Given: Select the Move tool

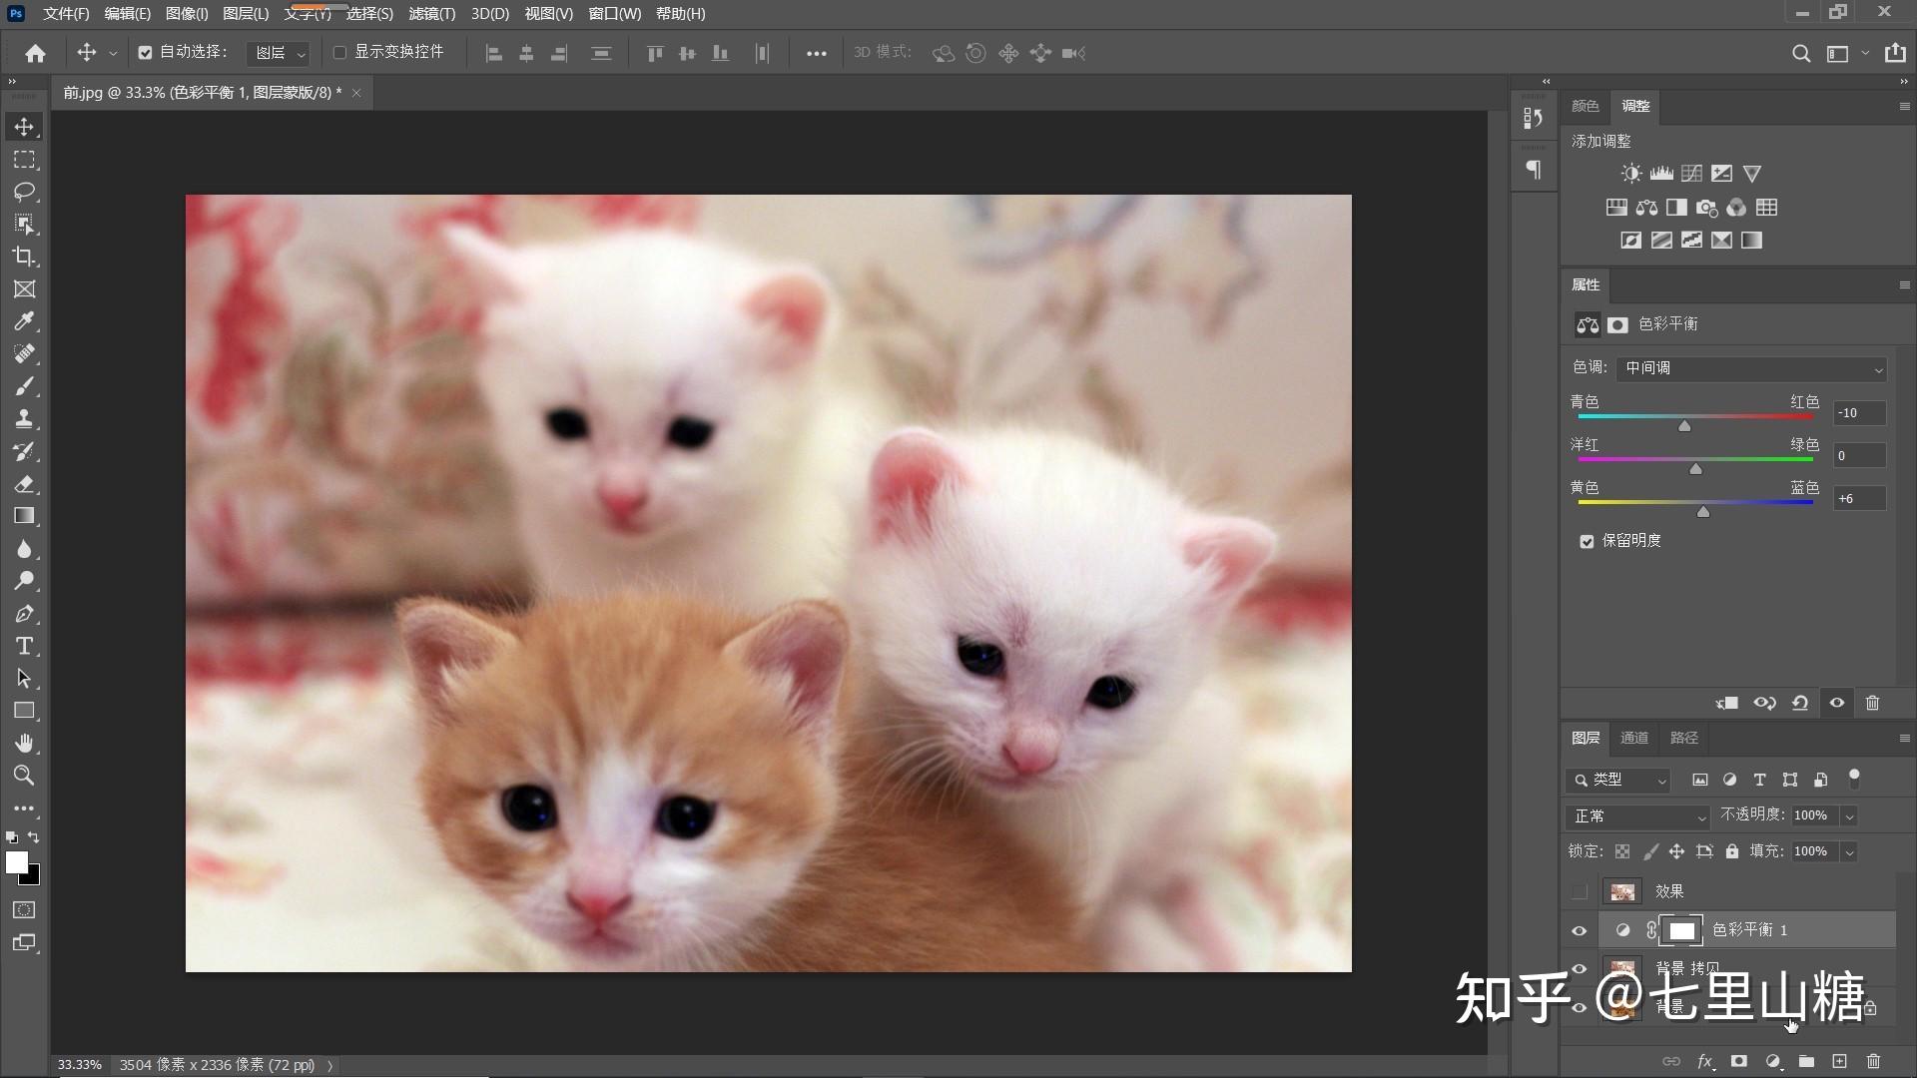Looking at the screenshot, I should (24, 127).
